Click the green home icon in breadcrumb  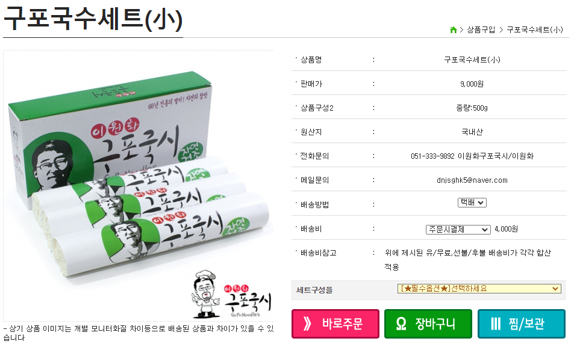(453, 30)
